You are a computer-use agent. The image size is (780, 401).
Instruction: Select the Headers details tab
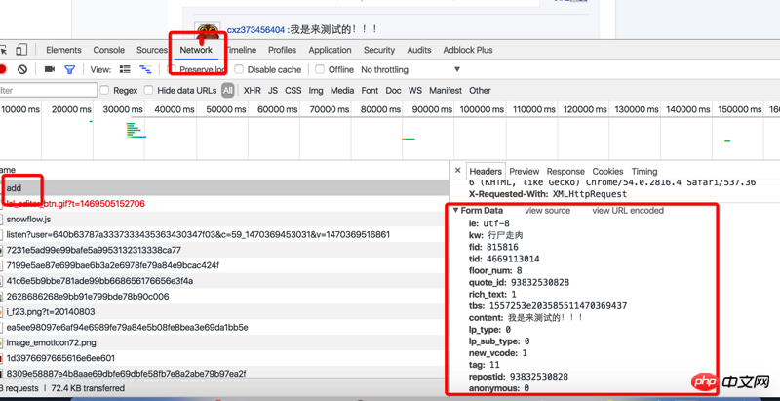click(486, 171)
